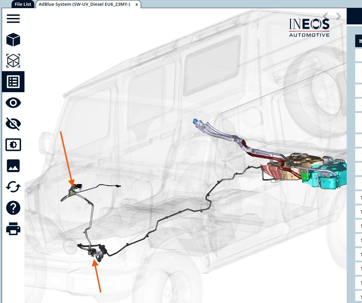Open help via the question mark icon

(13, 208)
